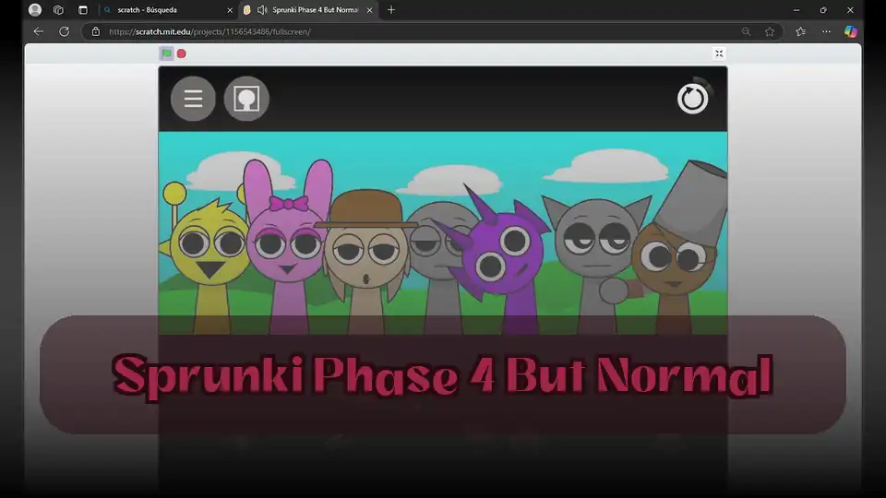Add this page to favorites star
This screenshot has height=498, width=886.
pos(770,31)
